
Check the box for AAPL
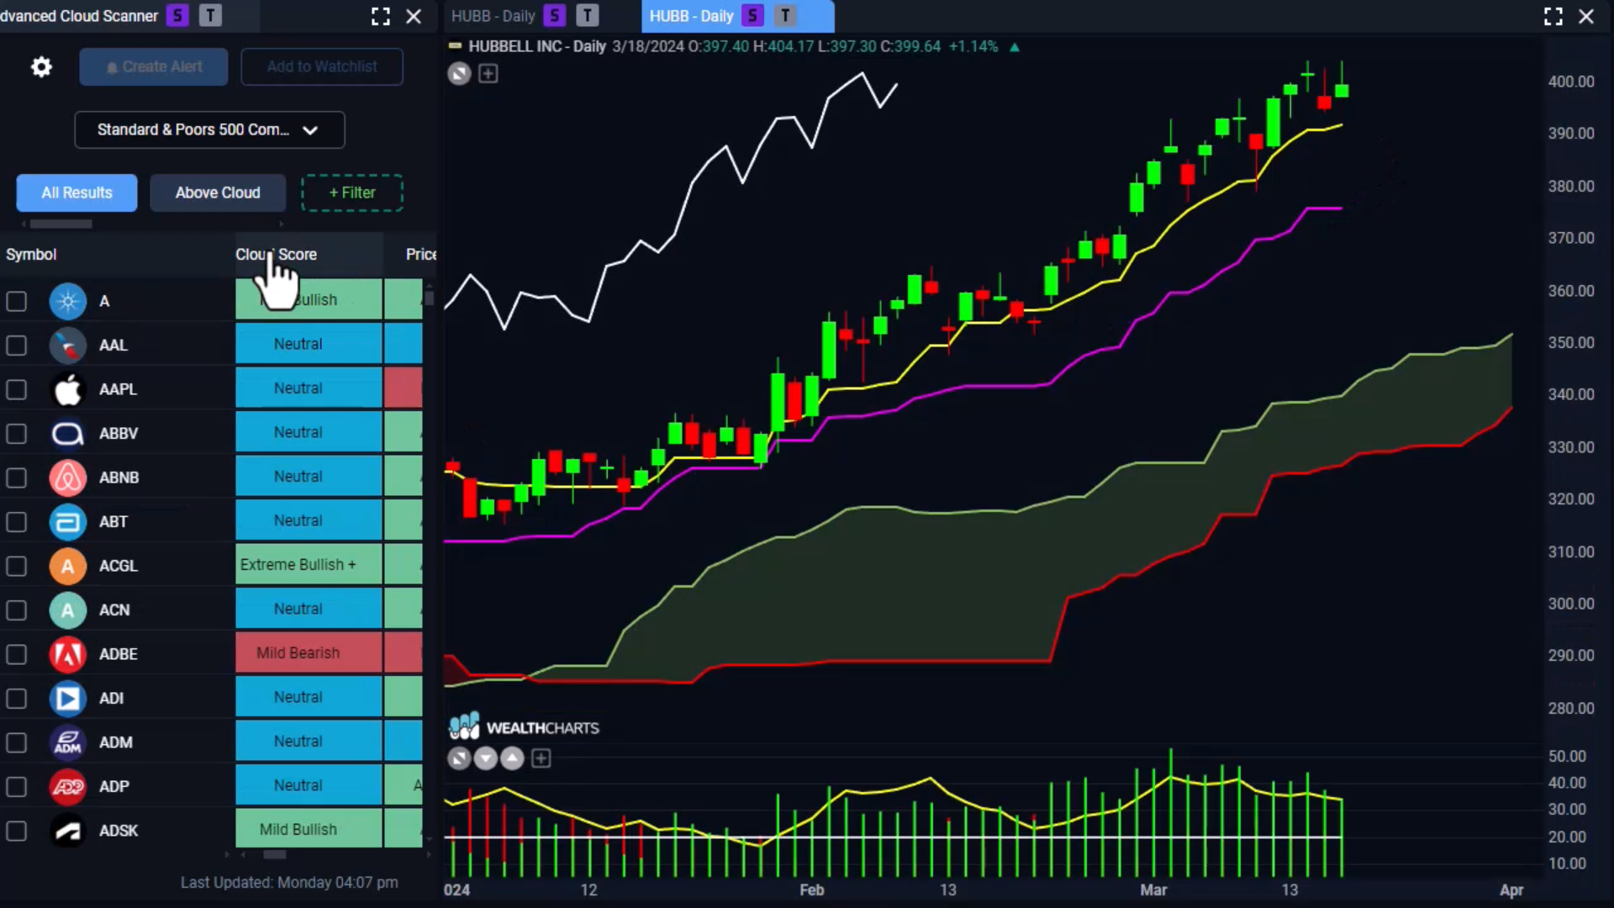17,389
